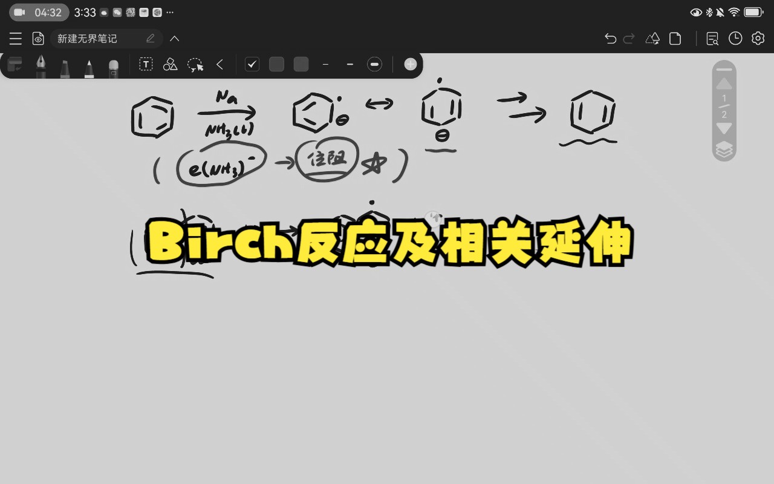
Task: Rename note with the pencil edit icon
Action: point(151,39)
